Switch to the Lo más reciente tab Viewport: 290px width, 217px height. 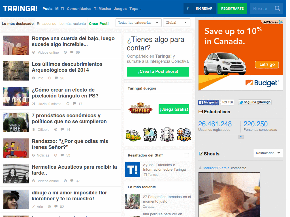pyautogui.click(x=72, y=24)
